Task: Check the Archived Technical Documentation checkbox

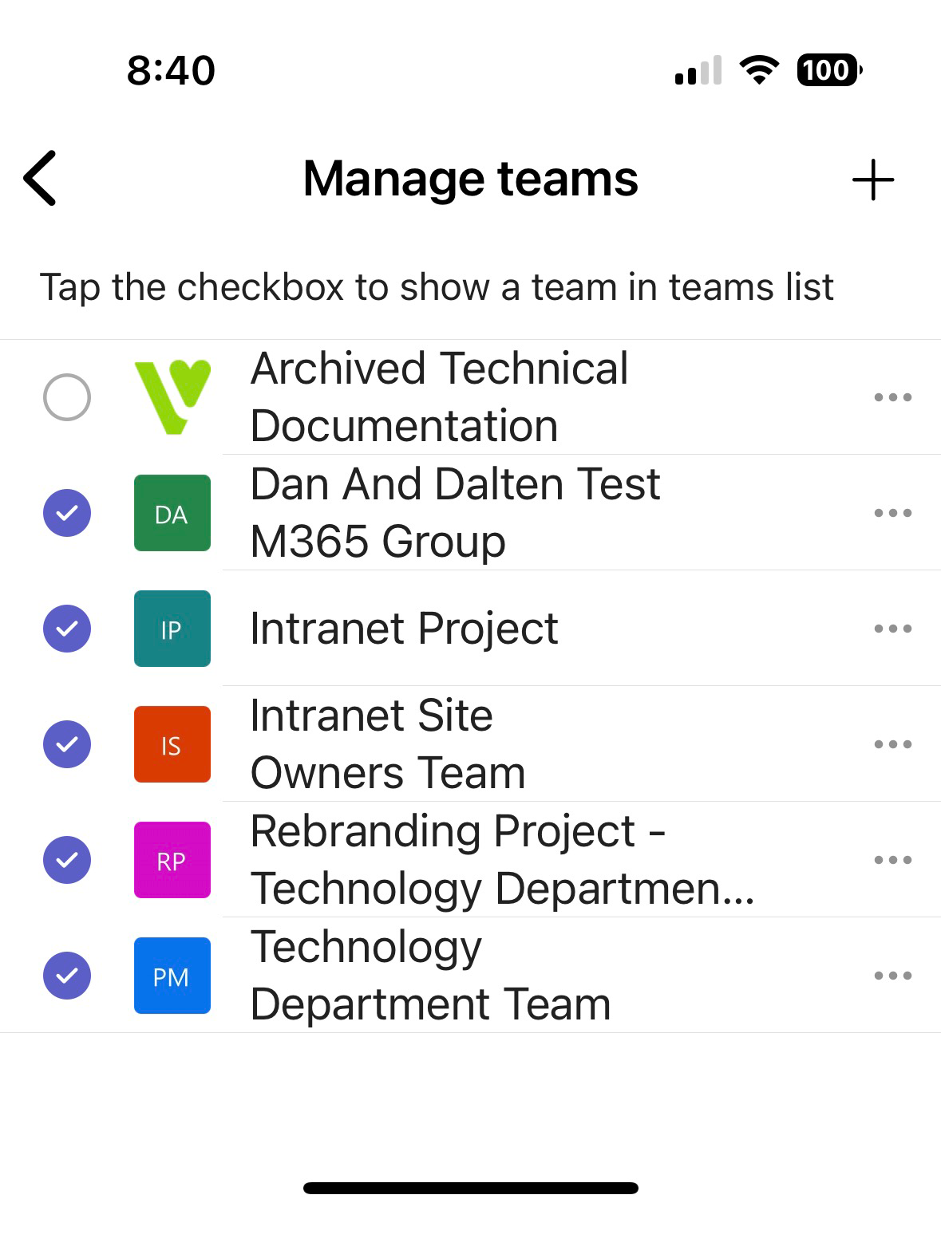Action: 67,396
